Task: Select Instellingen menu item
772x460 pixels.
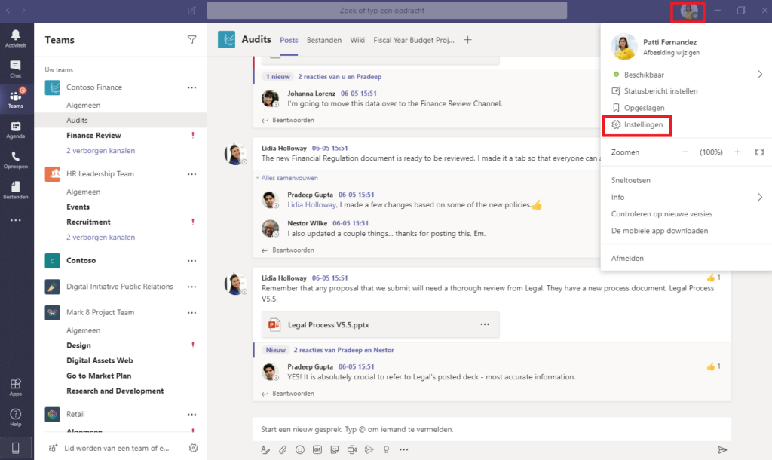Action: click(637, 124)
